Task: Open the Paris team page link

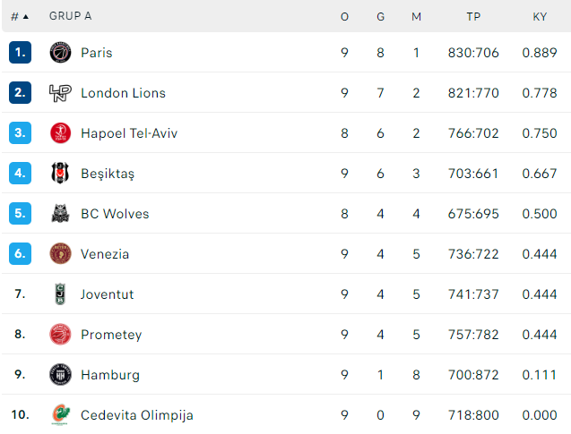Action: [x=97, y=53]
